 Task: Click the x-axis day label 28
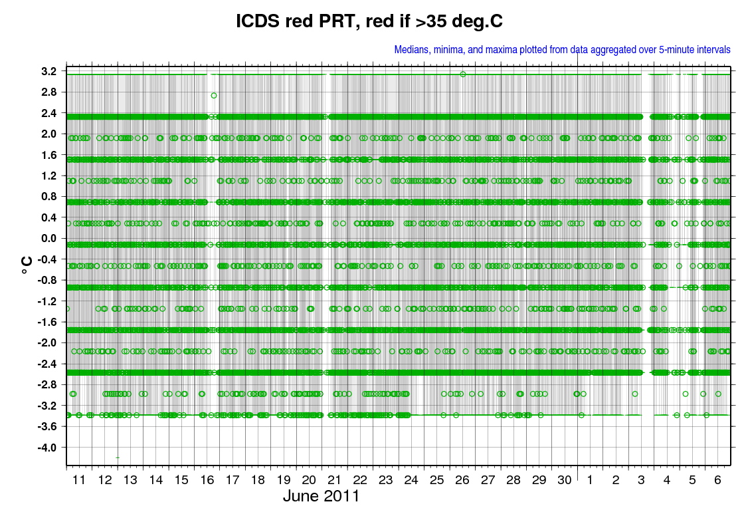513,480
